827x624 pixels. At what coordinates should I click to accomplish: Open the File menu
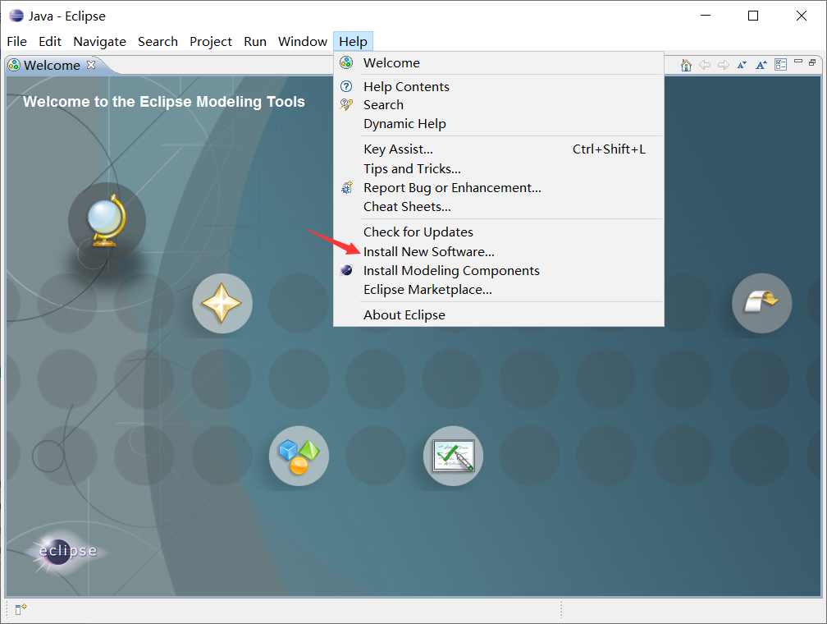(17, 42)
